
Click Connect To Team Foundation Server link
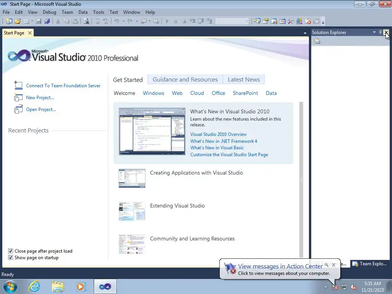(x=63, y=85)
